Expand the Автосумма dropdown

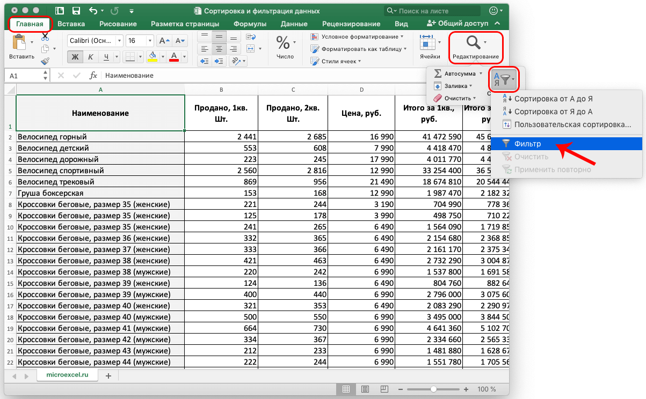pos(481,73)
